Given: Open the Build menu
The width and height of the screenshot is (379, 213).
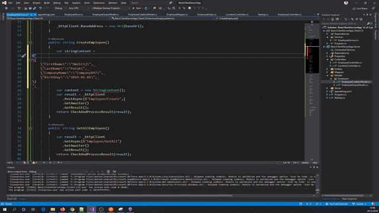Looking at the screenshot, I should coord(47,3).
